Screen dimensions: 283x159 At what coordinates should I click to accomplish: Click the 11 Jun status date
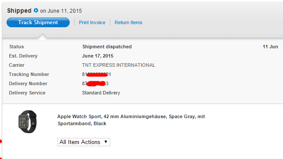270,47
